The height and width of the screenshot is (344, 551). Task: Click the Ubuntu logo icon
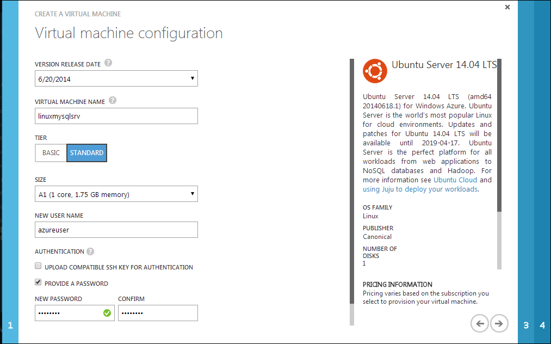(x=375, y=71)
